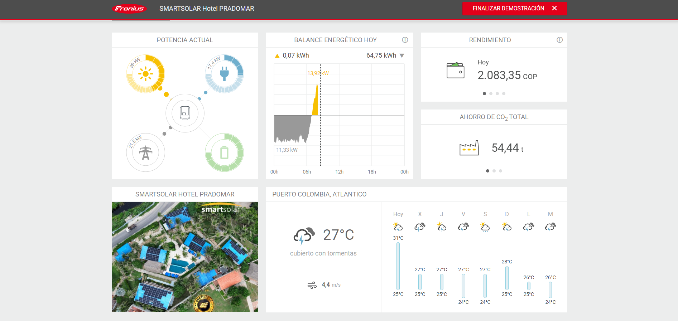678x321 pixels.
Task: Click the Fronius logo
Action: tap(129, 9)
